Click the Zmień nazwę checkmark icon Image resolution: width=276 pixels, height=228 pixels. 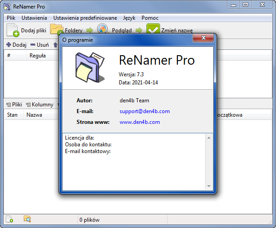click(153, 29)
